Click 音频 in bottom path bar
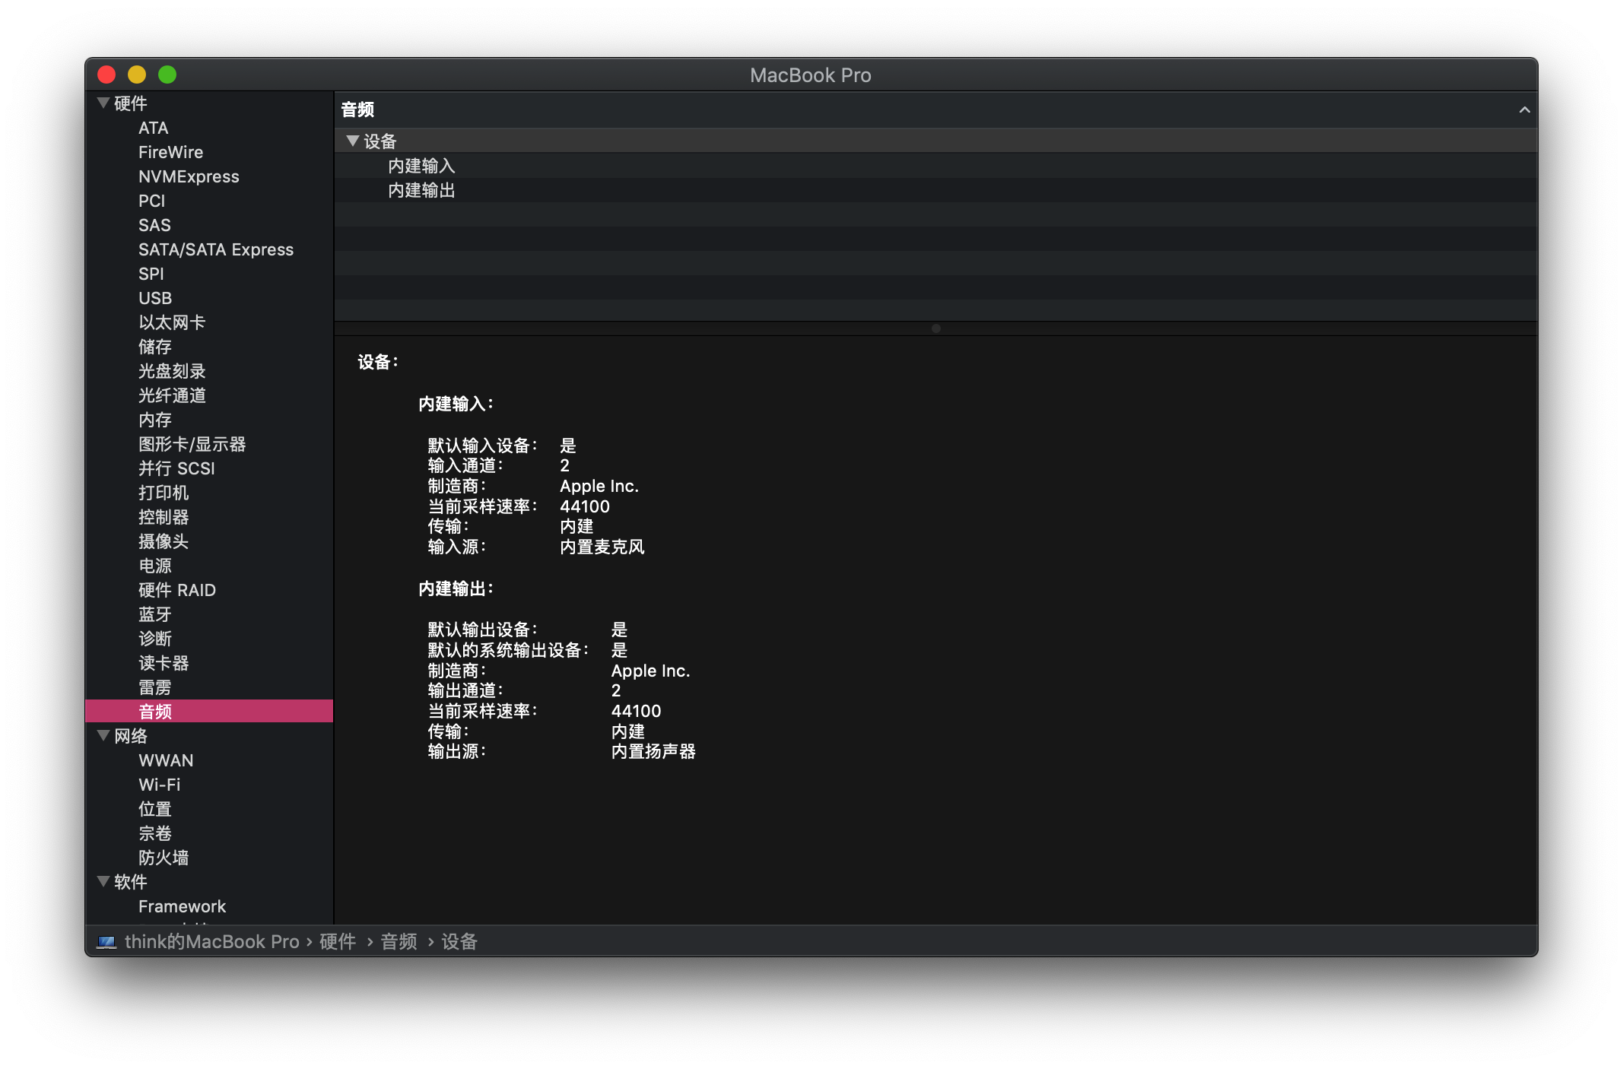The image size is (1623, 1069). (x=399, y=942)
